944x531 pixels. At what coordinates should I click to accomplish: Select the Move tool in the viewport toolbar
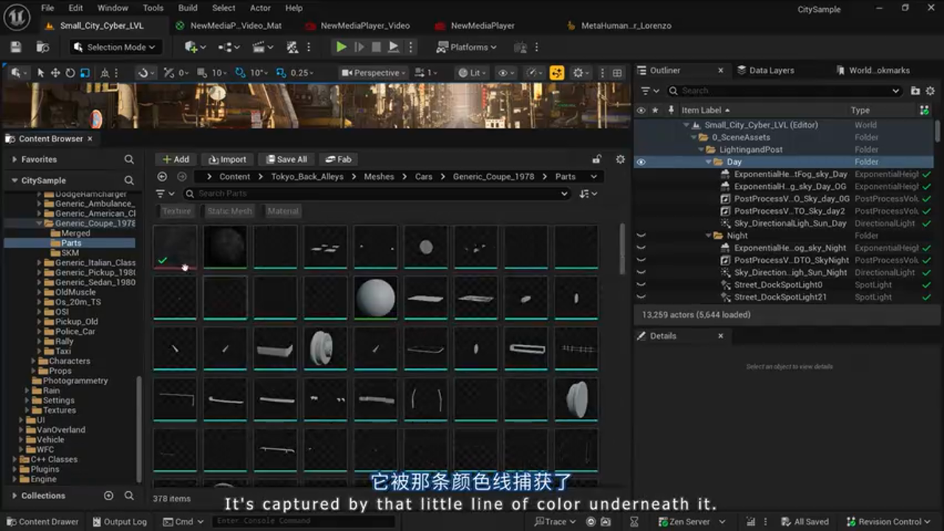pyautogui.click(x=55, y=72)
